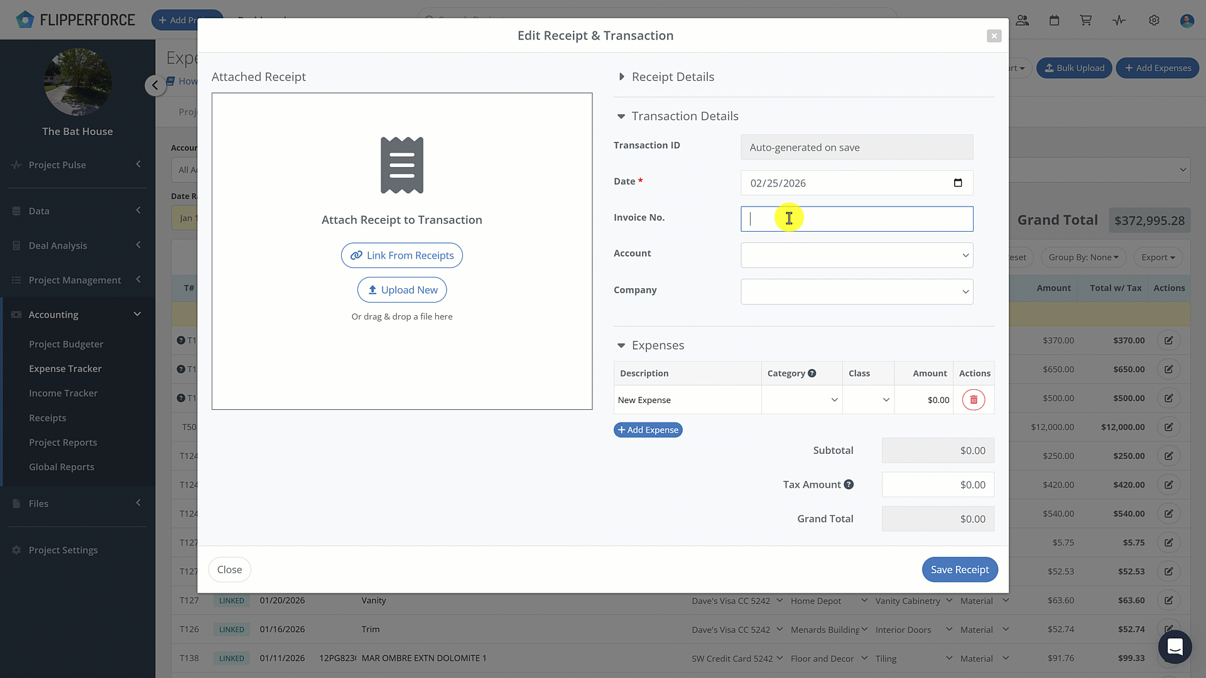Open the activity pulse icon in header
Viewport: 1206px width, 678px height.
pyautogui.click(x=1119, y=20)
